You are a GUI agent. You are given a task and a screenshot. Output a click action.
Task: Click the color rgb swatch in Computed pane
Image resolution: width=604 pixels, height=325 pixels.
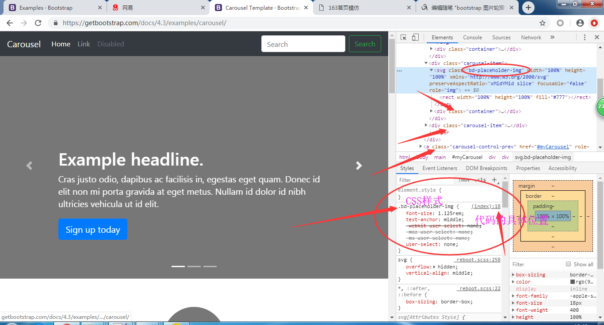point(573,282)
